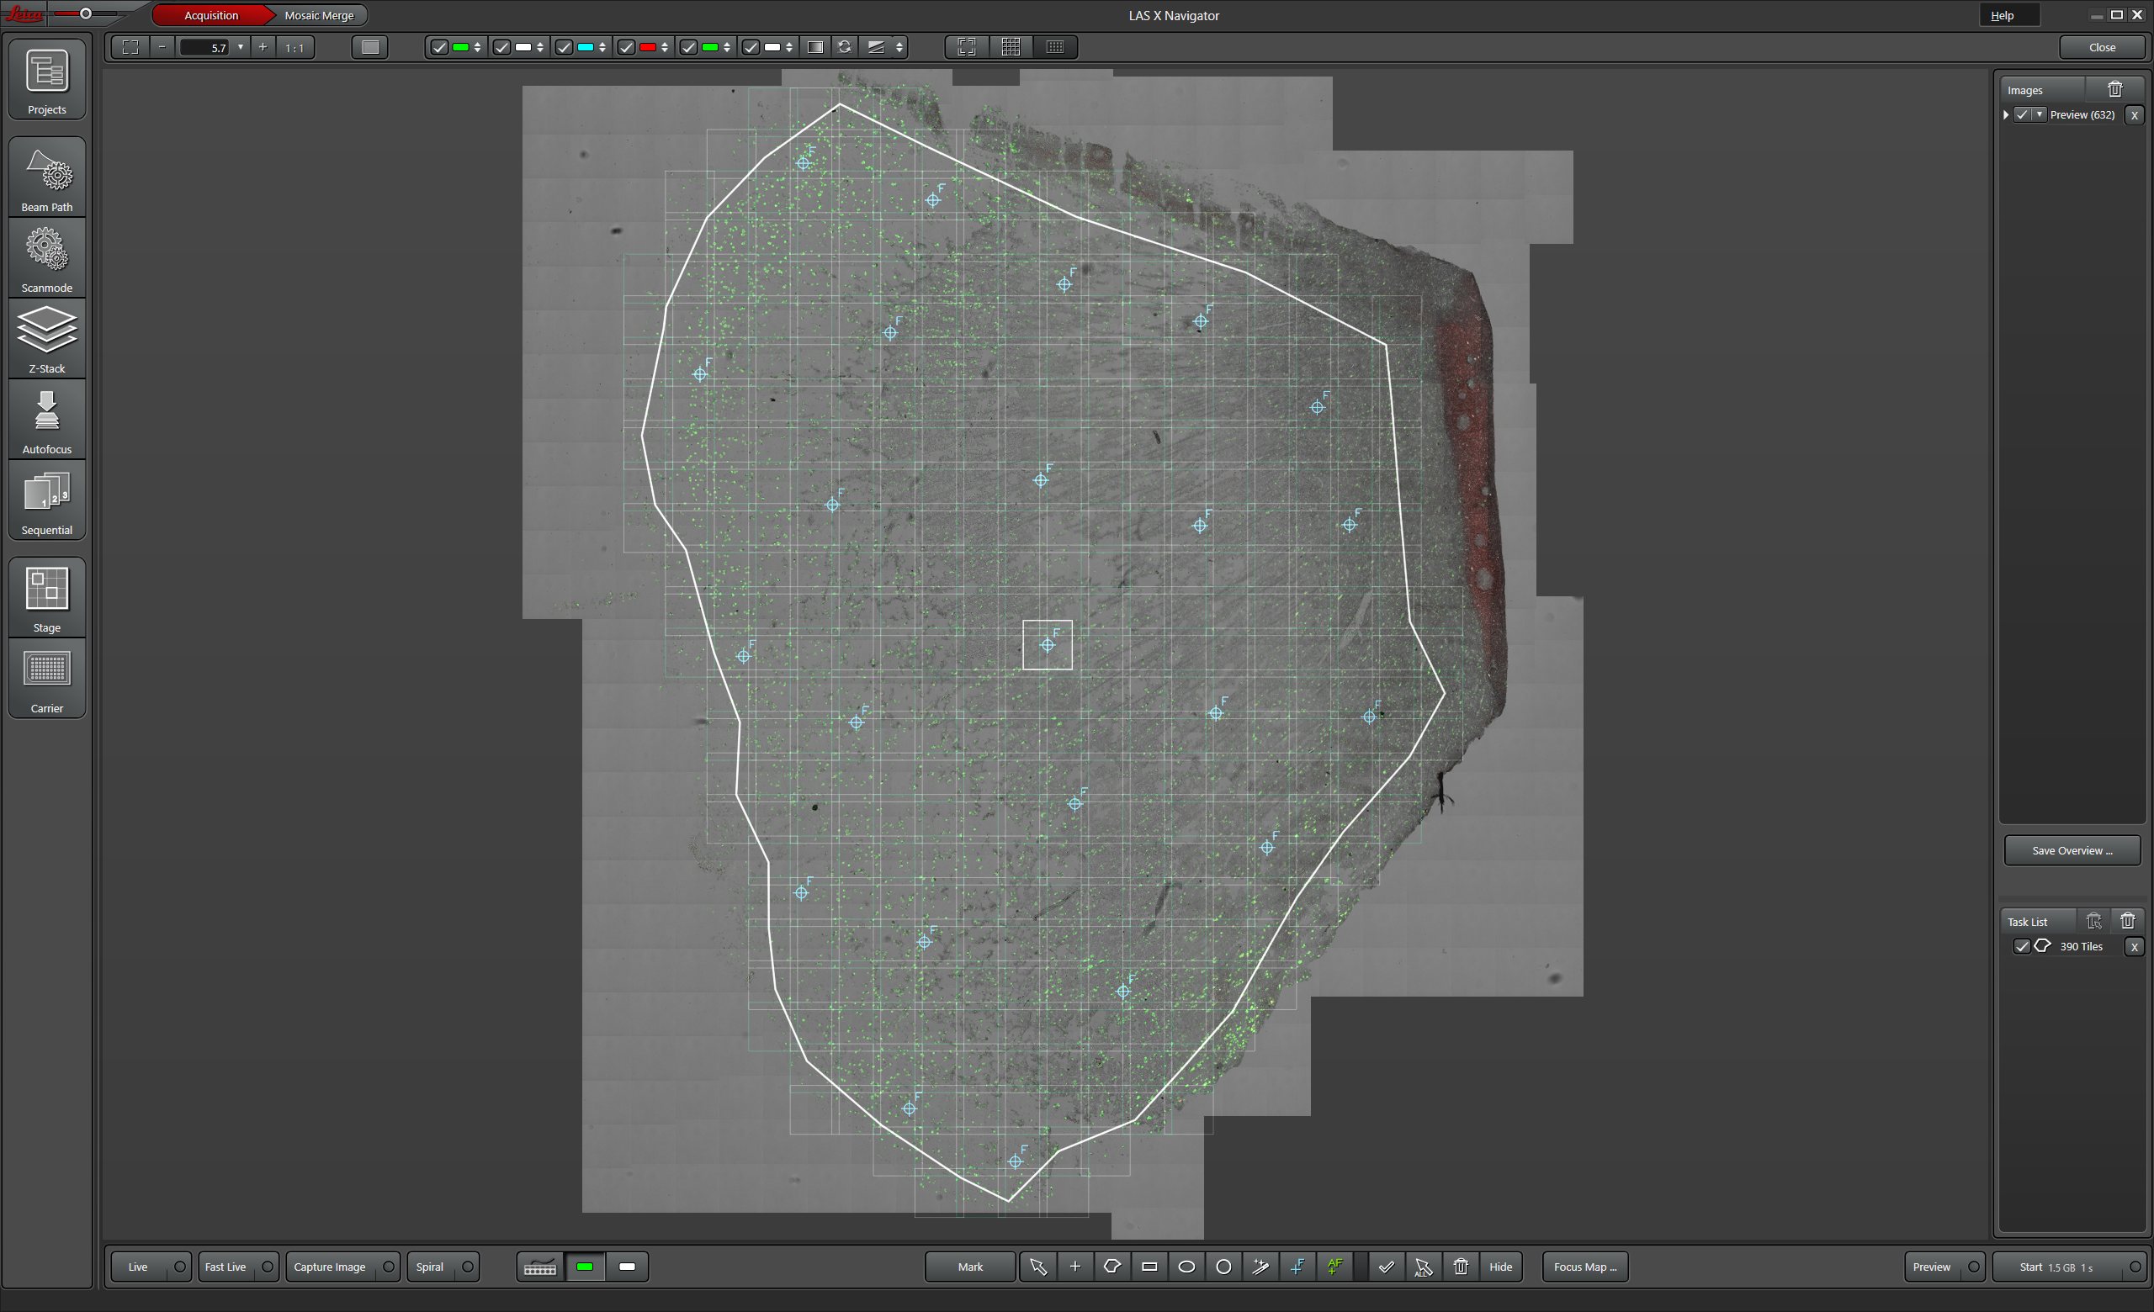Select the rectangle region tool
This screenshot has width=2154, height=1312.
coord(1149,1267)
